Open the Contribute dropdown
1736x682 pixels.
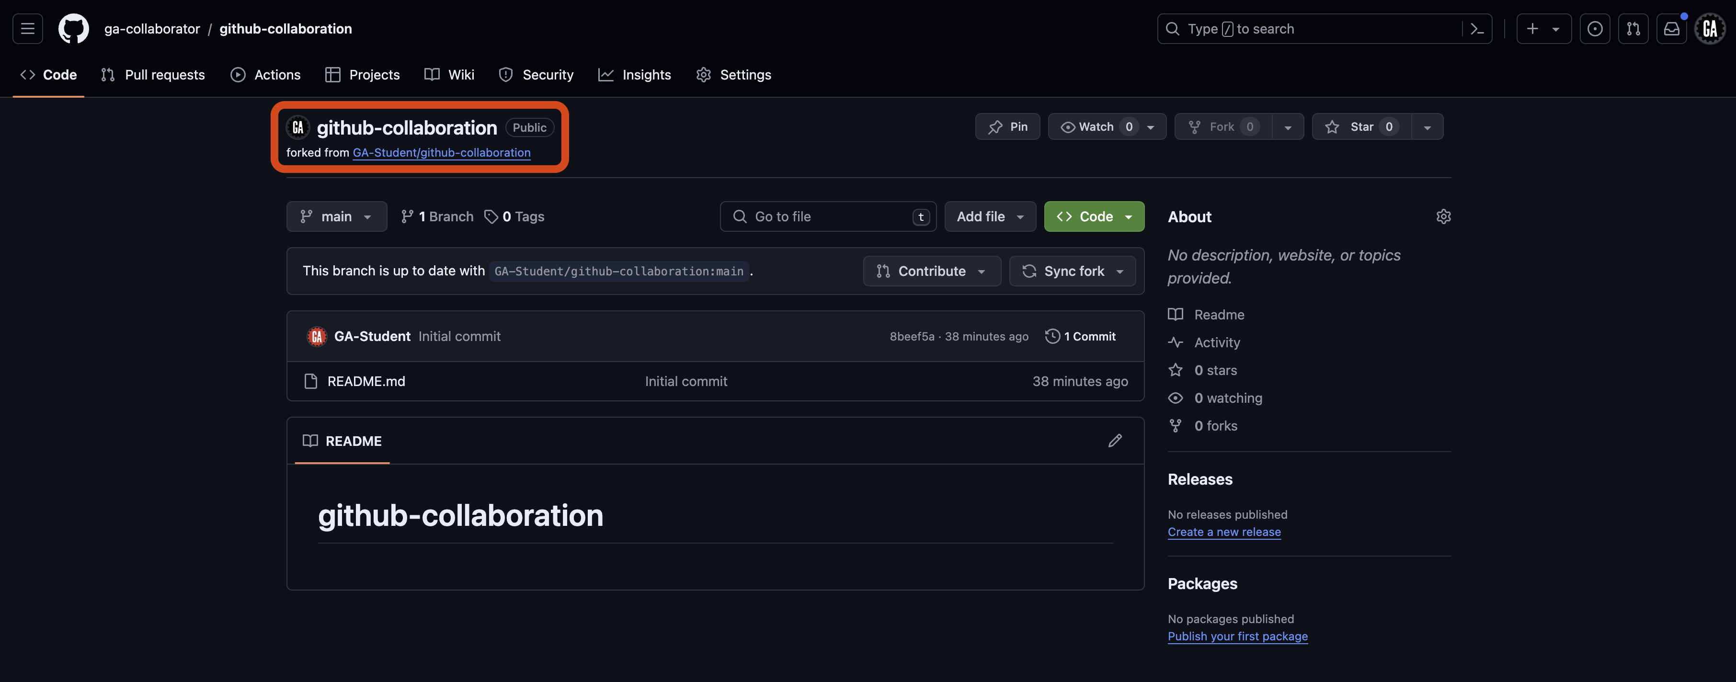click(931, 271)
